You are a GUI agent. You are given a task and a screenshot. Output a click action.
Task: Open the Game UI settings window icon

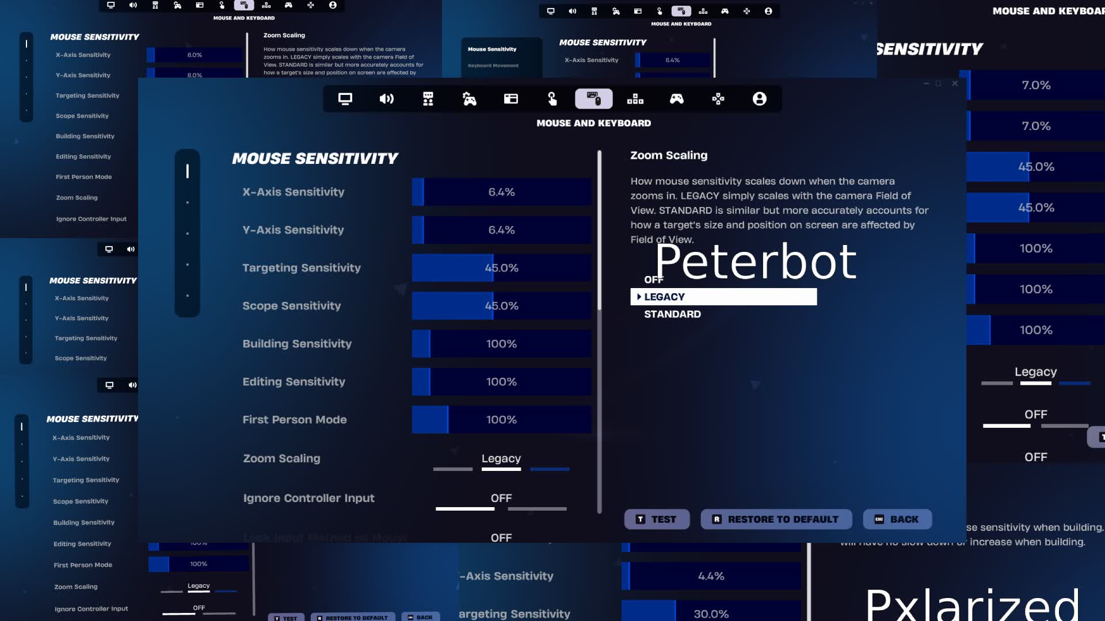click(x=511, y=99)
